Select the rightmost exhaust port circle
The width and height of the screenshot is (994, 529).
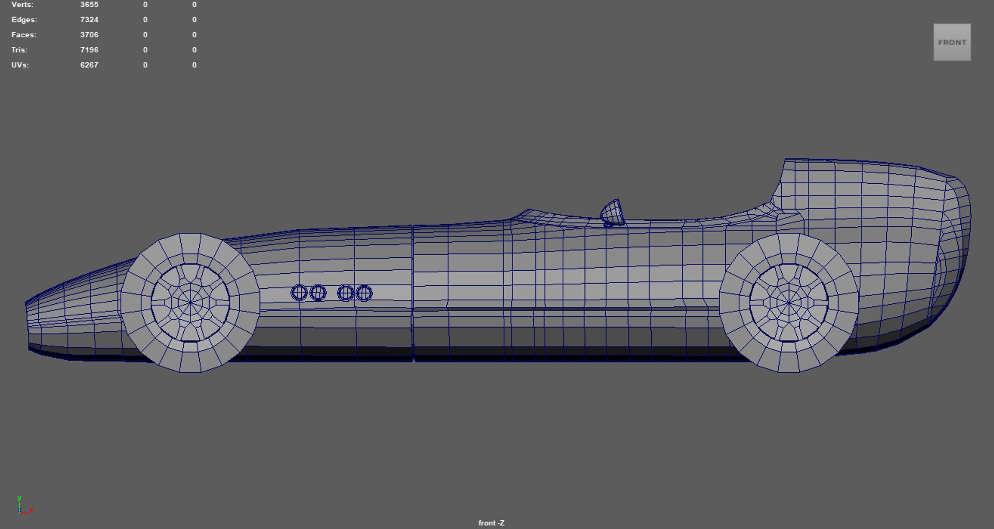coord(364,293)
